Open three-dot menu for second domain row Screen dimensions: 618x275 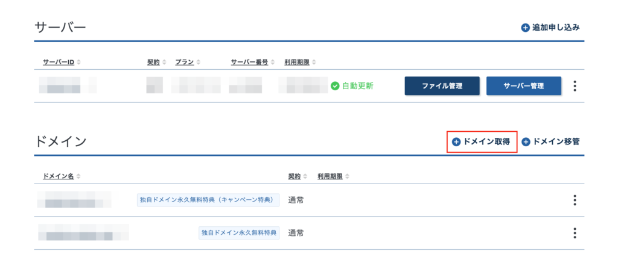(575, 233)
